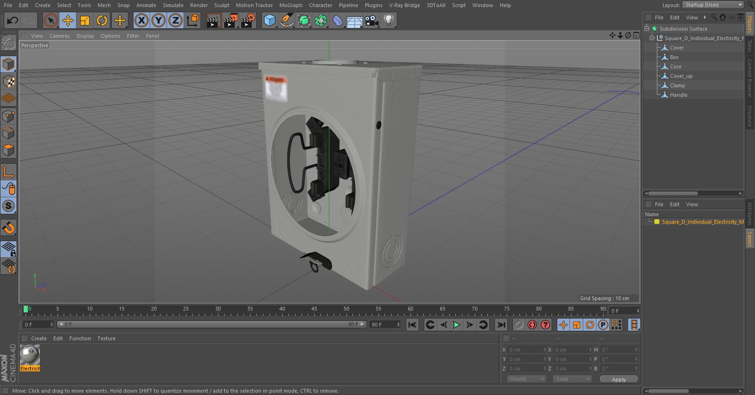Toggle the X axis lock
755x395 pixels.
point(141,20)
